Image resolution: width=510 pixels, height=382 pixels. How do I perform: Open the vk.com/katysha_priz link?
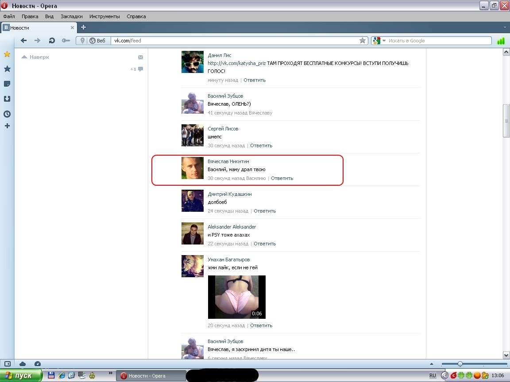[x=237, y=63]
